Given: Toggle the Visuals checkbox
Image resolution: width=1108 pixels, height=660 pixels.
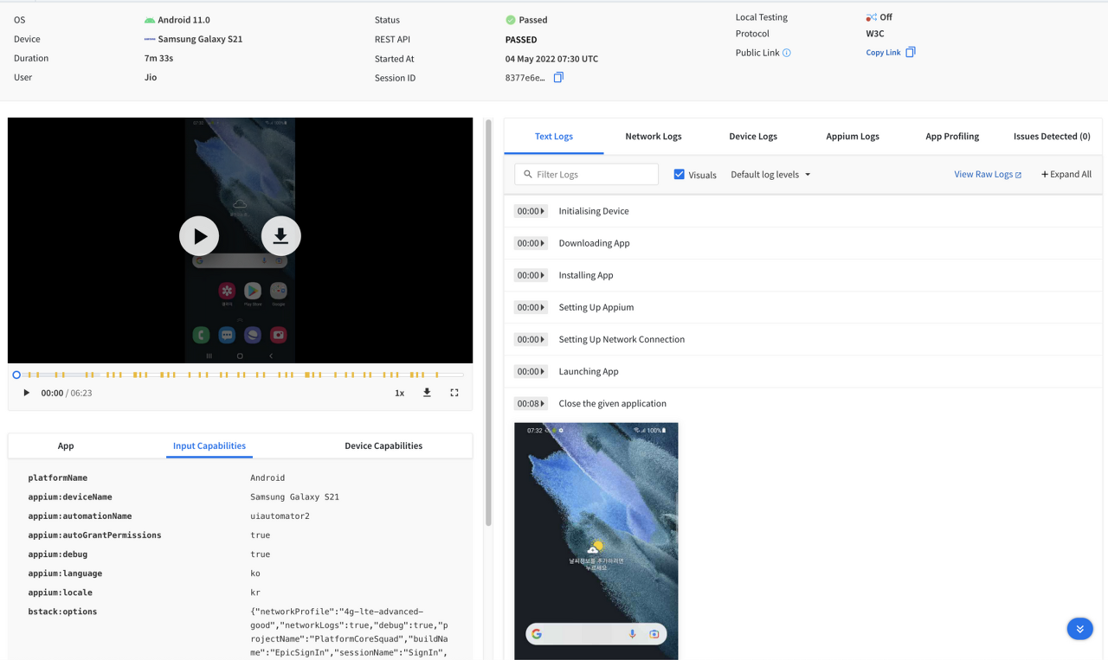Looking at the screenshot, I should pos(680,174).
